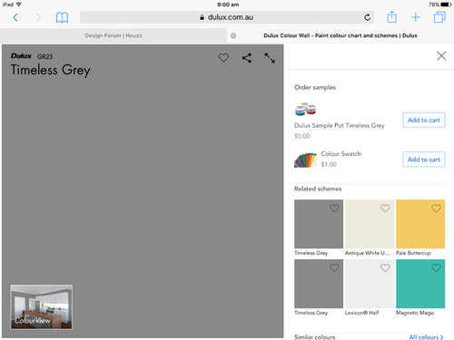
Task: Open the colour swatch fan image
Action: coord(305,160)
